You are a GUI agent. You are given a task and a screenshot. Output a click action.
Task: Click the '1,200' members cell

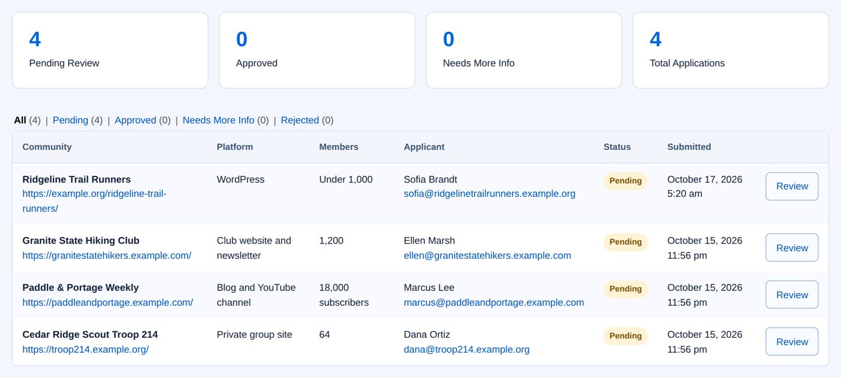[331, 241]
